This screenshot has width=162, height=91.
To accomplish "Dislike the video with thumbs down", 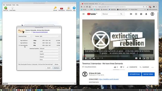I will coord(121,67).
